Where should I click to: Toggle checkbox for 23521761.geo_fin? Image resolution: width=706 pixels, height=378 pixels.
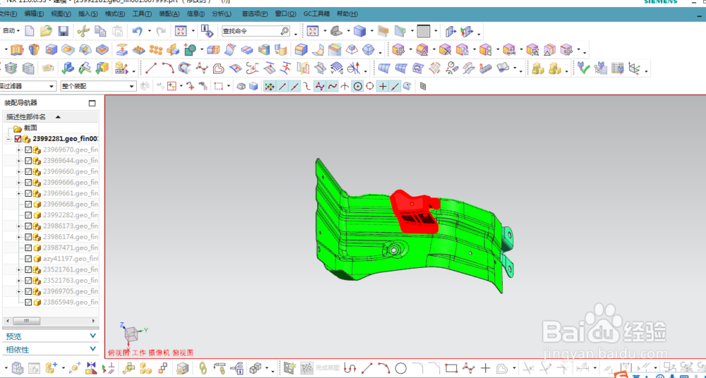click(x=28, y=269)
